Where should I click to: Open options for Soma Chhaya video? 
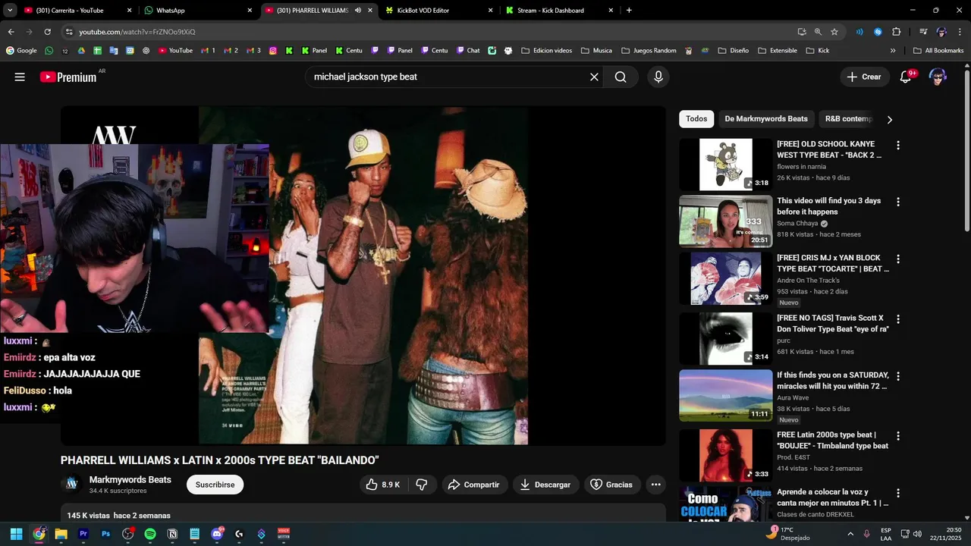[x=898, y=202]
